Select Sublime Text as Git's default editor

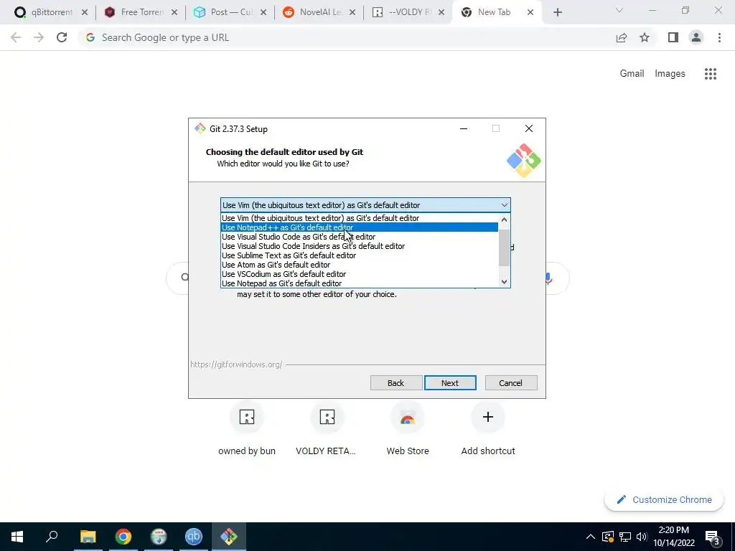pyautogui.click(x=359, y=255)
